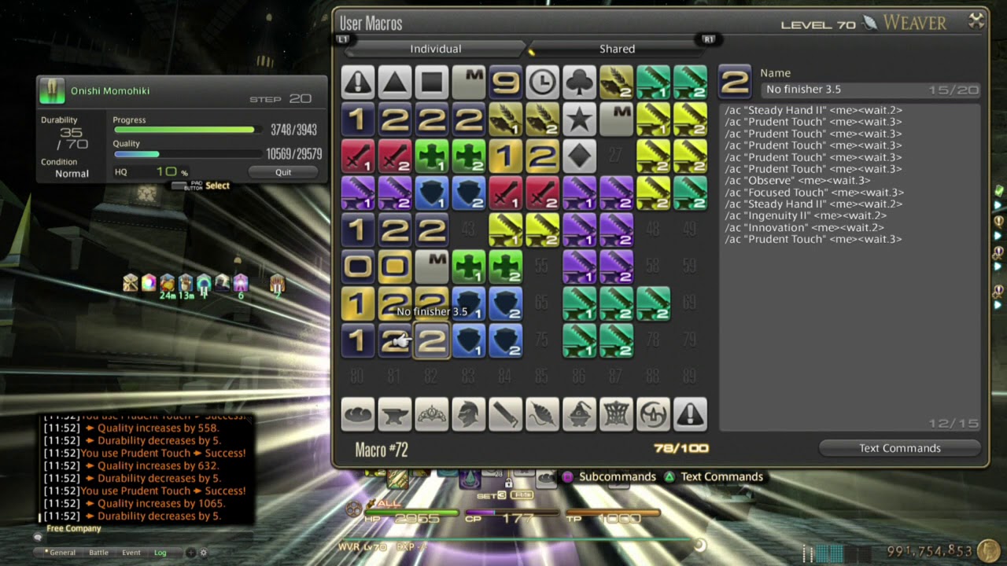Image resolution: width=1007 pixels, height=566 pixels.
Task: Select the black square macro icon
Action: pos(432,82)
